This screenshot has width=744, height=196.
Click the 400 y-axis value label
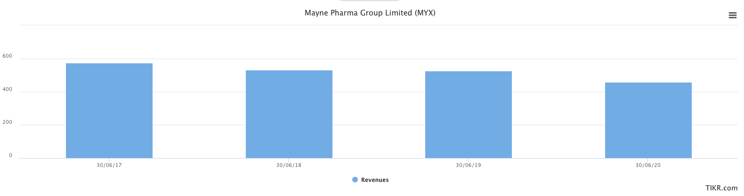point(8,90)
